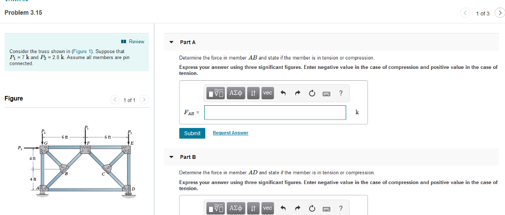The width and height of the screenshot is (505, 215).
Task: Click the up-down arrows button in Part A toolbar
Action: pos(253,93)
